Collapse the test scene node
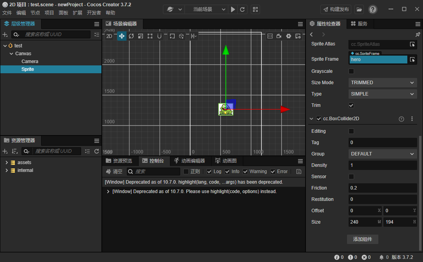 point(5,46)
